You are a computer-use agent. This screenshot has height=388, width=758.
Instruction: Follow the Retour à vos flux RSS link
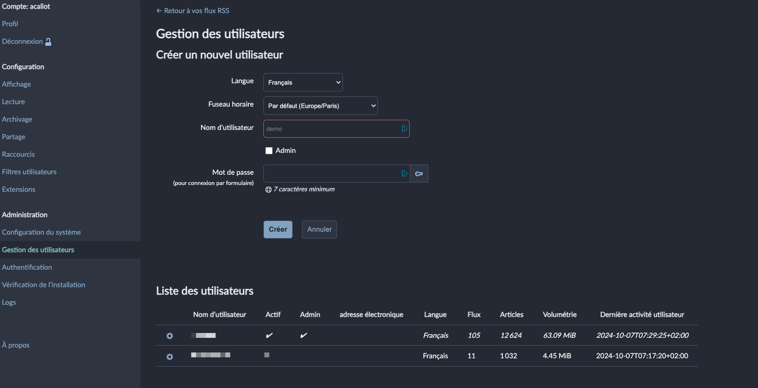pyautogui.click(x=193, y=11)
